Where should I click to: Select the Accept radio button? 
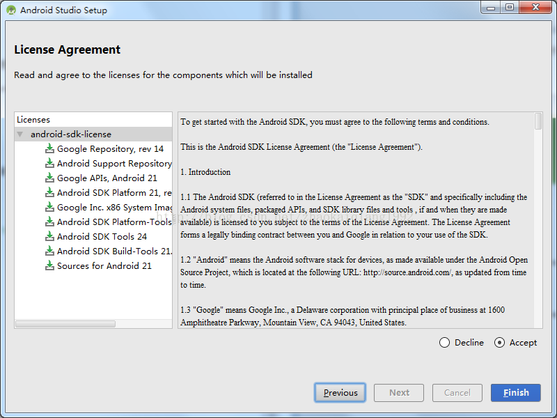click(x=499, y=343)
